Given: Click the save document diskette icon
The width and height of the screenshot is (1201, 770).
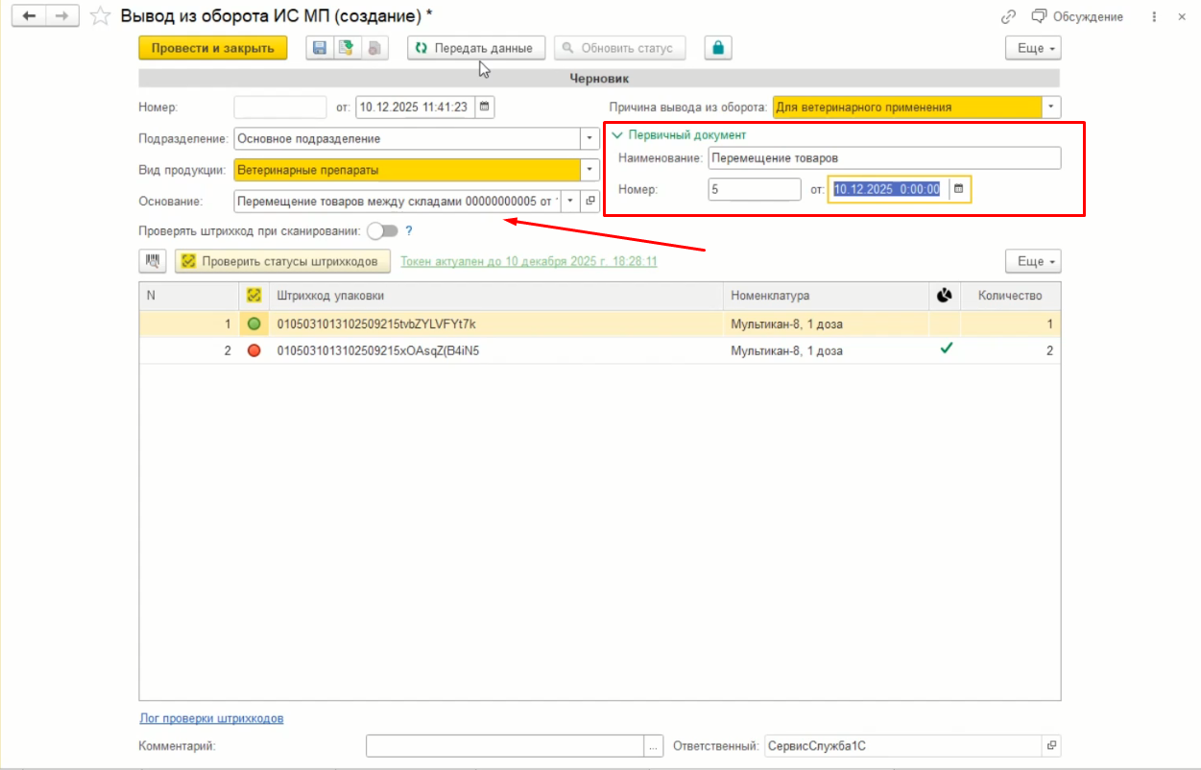Looking at the screenshot, I should pos(320,48).
